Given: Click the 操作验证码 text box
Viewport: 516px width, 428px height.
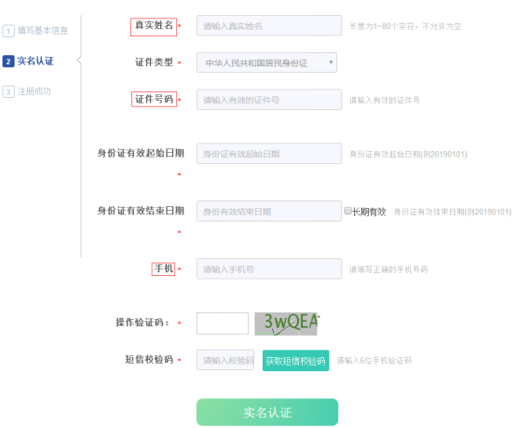Looking at the screenshot, I should (223, 324).
